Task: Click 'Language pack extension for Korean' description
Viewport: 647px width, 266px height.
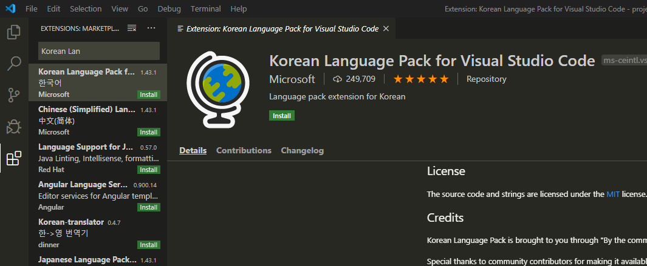Action: (337, 97)
